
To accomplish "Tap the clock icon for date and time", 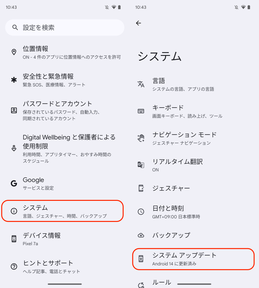I will (x=141, y=212).
